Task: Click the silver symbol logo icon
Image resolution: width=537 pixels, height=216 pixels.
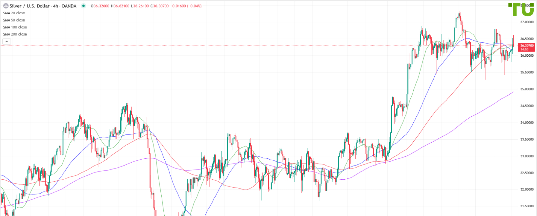Action: tap(6, 6)
